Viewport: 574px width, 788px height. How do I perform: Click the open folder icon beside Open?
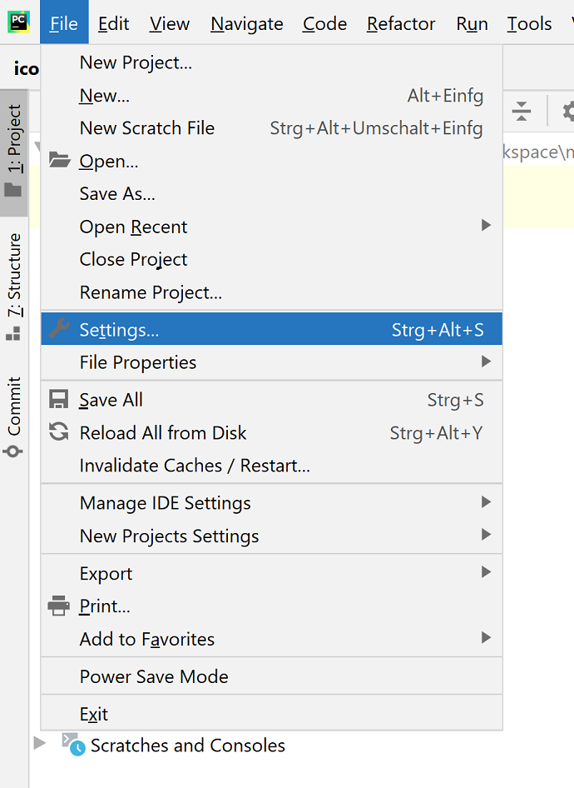58,161
